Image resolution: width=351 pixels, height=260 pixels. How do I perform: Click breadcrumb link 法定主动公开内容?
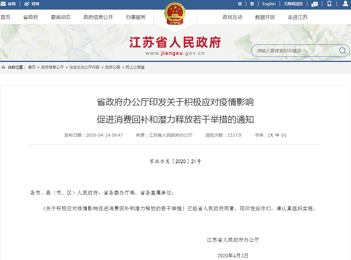(84, 67)
